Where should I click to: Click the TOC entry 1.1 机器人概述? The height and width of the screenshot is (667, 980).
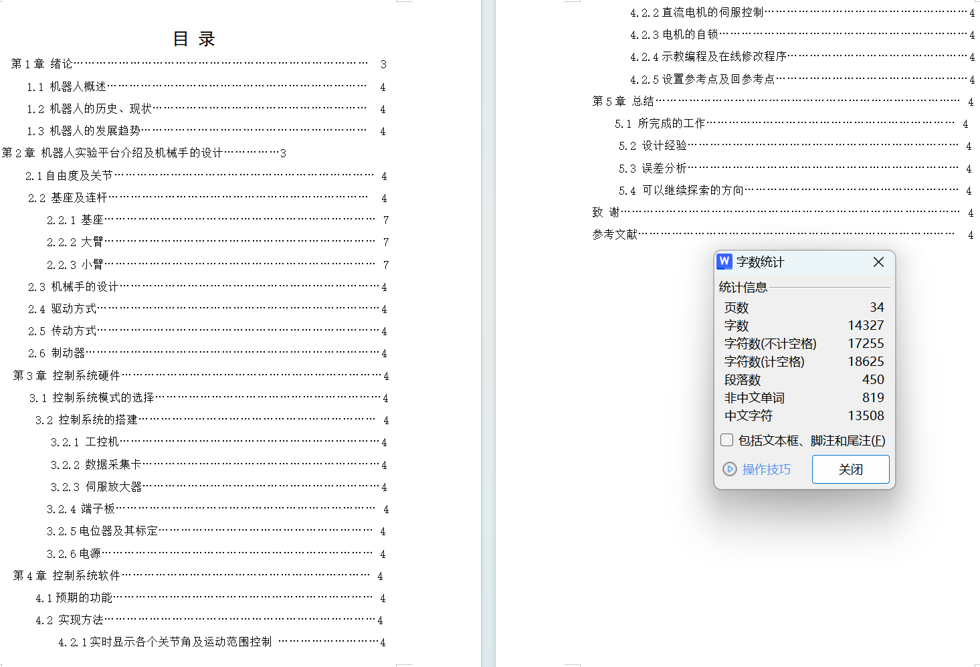(206, 87)
